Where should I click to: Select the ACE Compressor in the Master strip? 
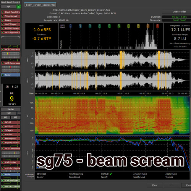click(x=11, y=149)
